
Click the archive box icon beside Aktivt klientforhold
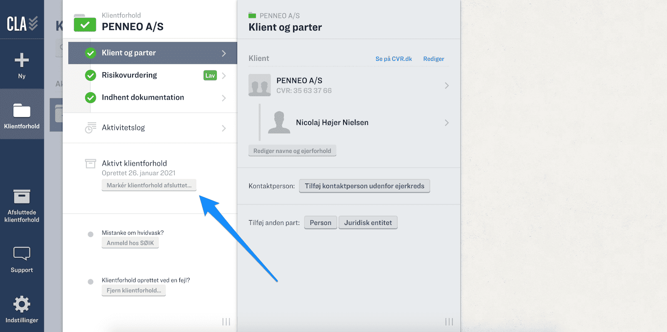point(90,163)
